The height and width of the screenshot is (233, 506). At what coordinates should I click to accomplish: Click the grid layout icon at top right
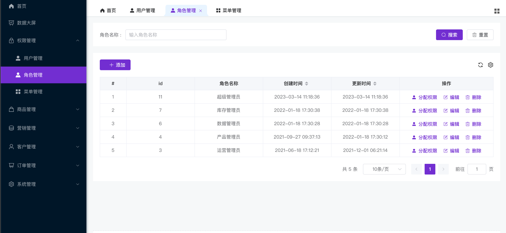pos(497,11)
